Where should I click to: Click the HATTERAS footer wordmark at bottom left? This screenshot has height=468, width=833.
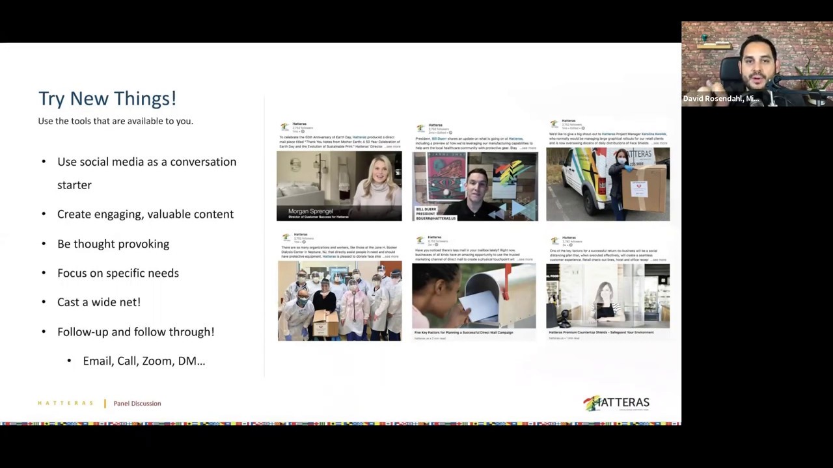coord(66,403)
